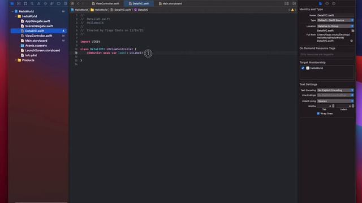Choose file location folder icon in inspector
Image resolution: width=362 pixels, height=203 pixels.
pyautogui.click(x=353, y=30)
